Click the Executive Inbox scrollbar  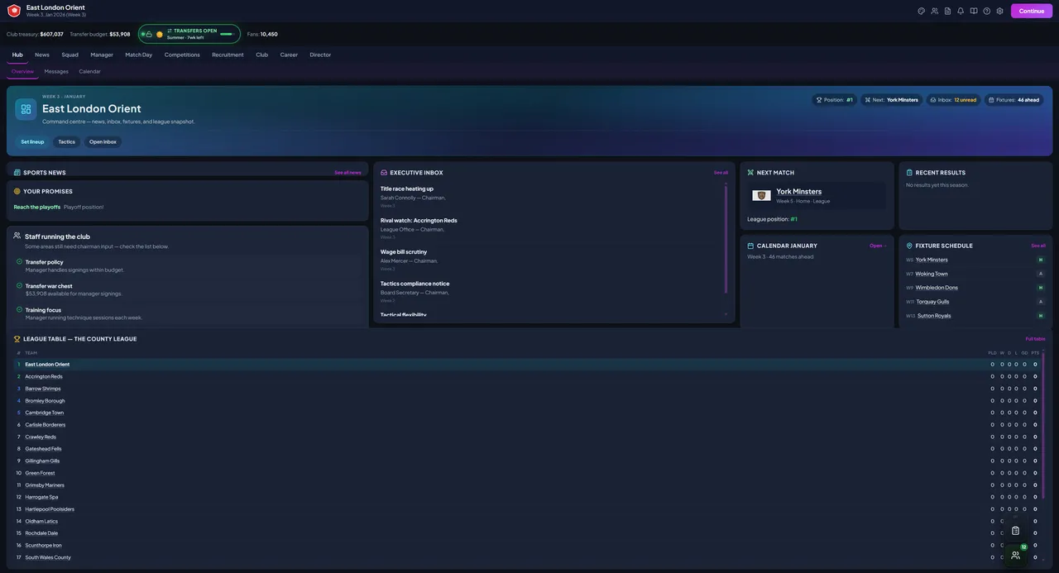click(726, 240)
